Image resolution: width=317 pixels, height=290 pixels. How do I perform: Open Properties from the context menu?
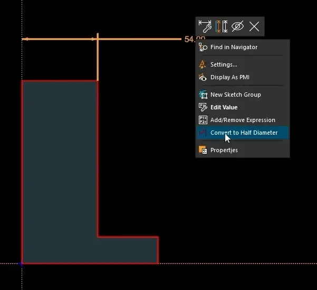point(243,150)
